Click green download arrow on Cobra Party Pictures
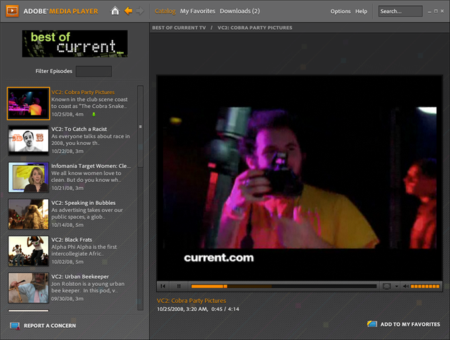Image resolution: width=450 pixels, height=340 pixels. [93, 114]
